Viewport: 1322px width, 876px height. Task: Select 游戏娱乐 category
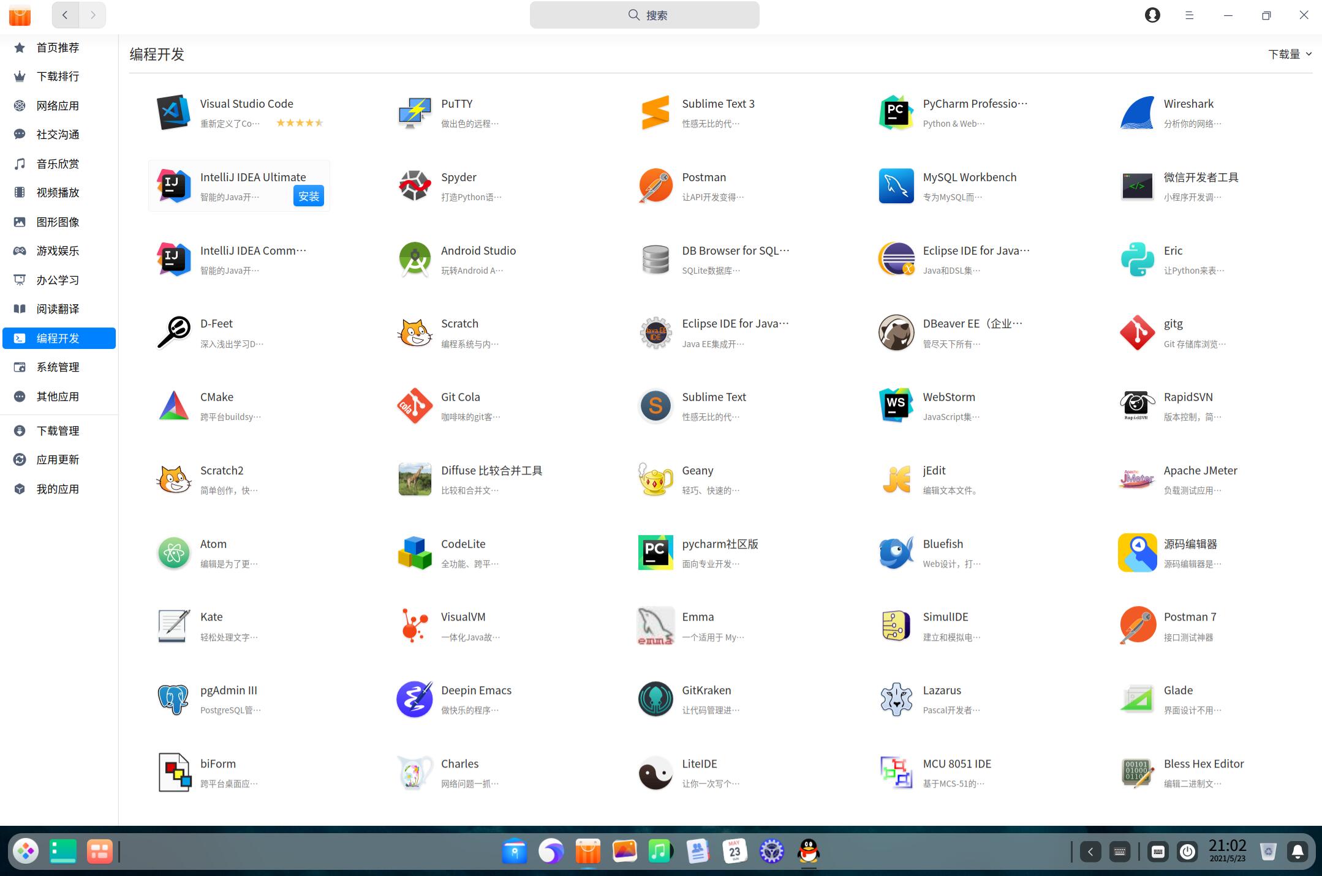click(x=59, y=251)
